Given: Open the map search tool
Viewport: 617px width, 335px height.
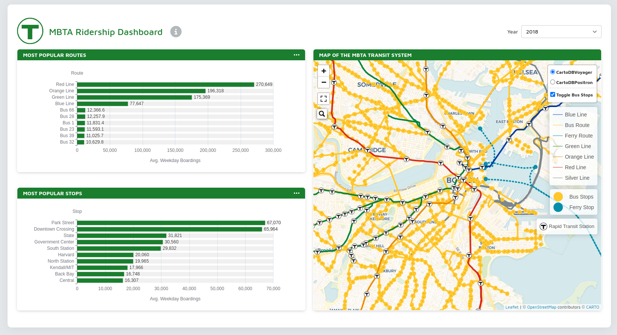Looking at the screenshot, I should [x=322, y=113].
